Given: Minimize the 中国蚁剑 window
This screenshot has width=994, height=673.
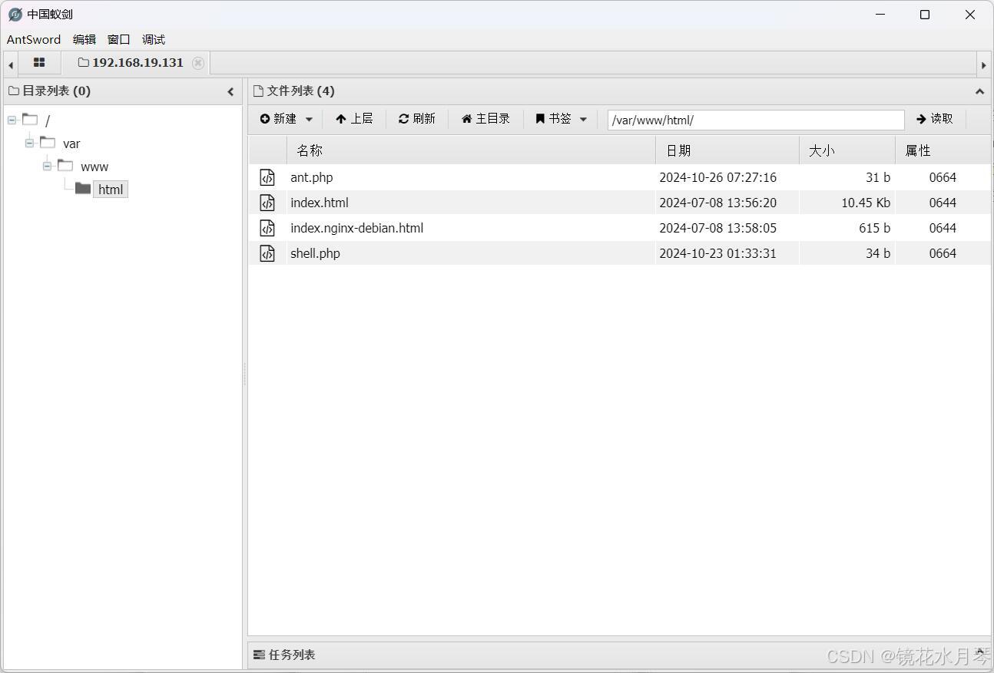Looking at the screenshot, I should pos(880,15).
